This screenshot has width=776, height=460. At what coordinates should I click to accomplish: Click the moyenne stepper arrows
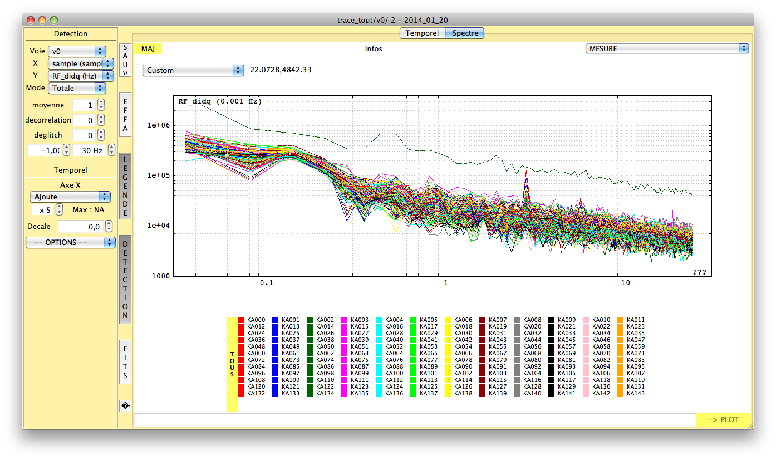coord(101,105)
